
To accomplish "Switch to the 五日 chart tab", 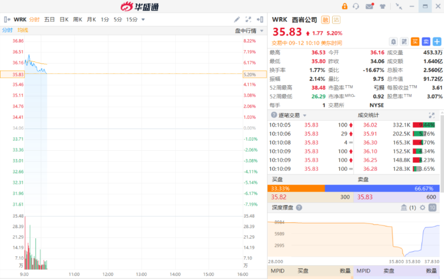I will pyautogui.click(x=49, y=20).
